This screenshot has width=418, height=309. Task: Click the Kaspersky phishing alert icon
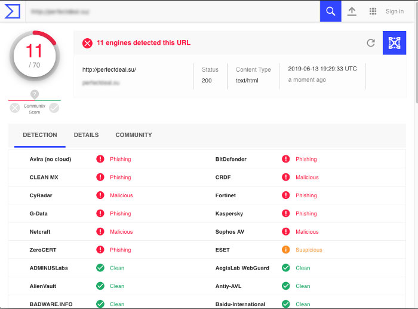(286, 213)
